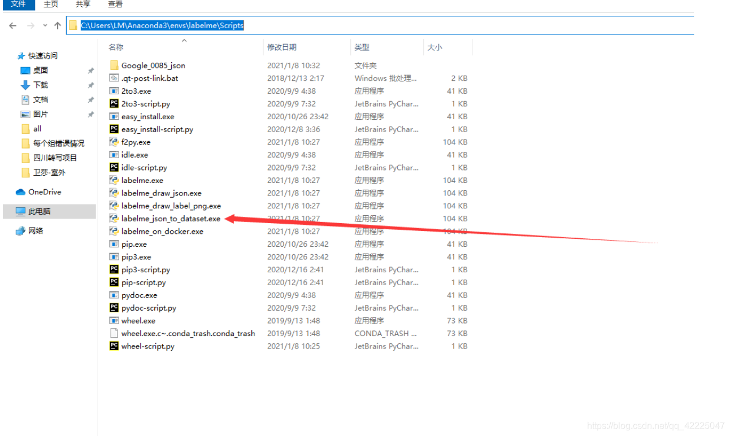This screenshot has height=436, width=730.
Task: Select the easy_install-script.py PyCharm icon
Action: 114,129
